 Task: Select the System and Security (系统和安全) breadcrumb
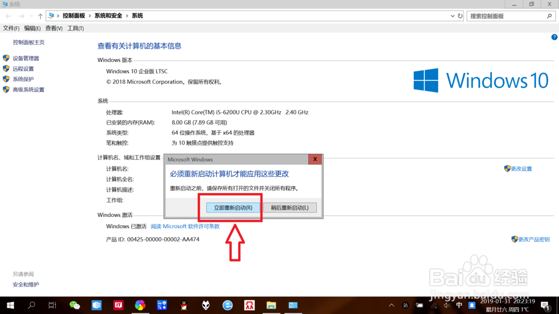pos(108,16)
